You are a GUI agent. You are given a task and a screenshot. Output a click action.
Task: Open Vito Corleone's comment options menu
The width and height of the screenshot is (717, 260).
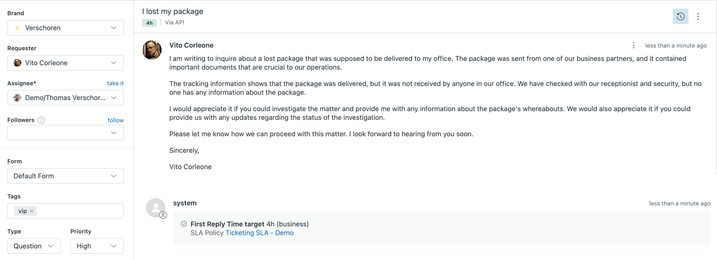[634, 45]
